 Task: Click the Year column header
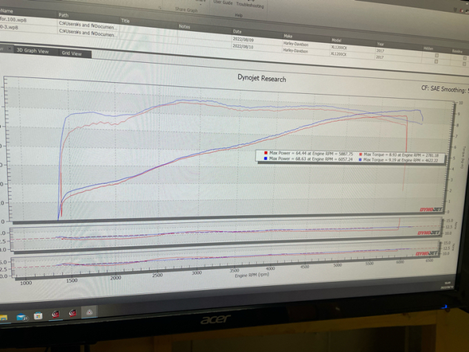coord(380,44)
